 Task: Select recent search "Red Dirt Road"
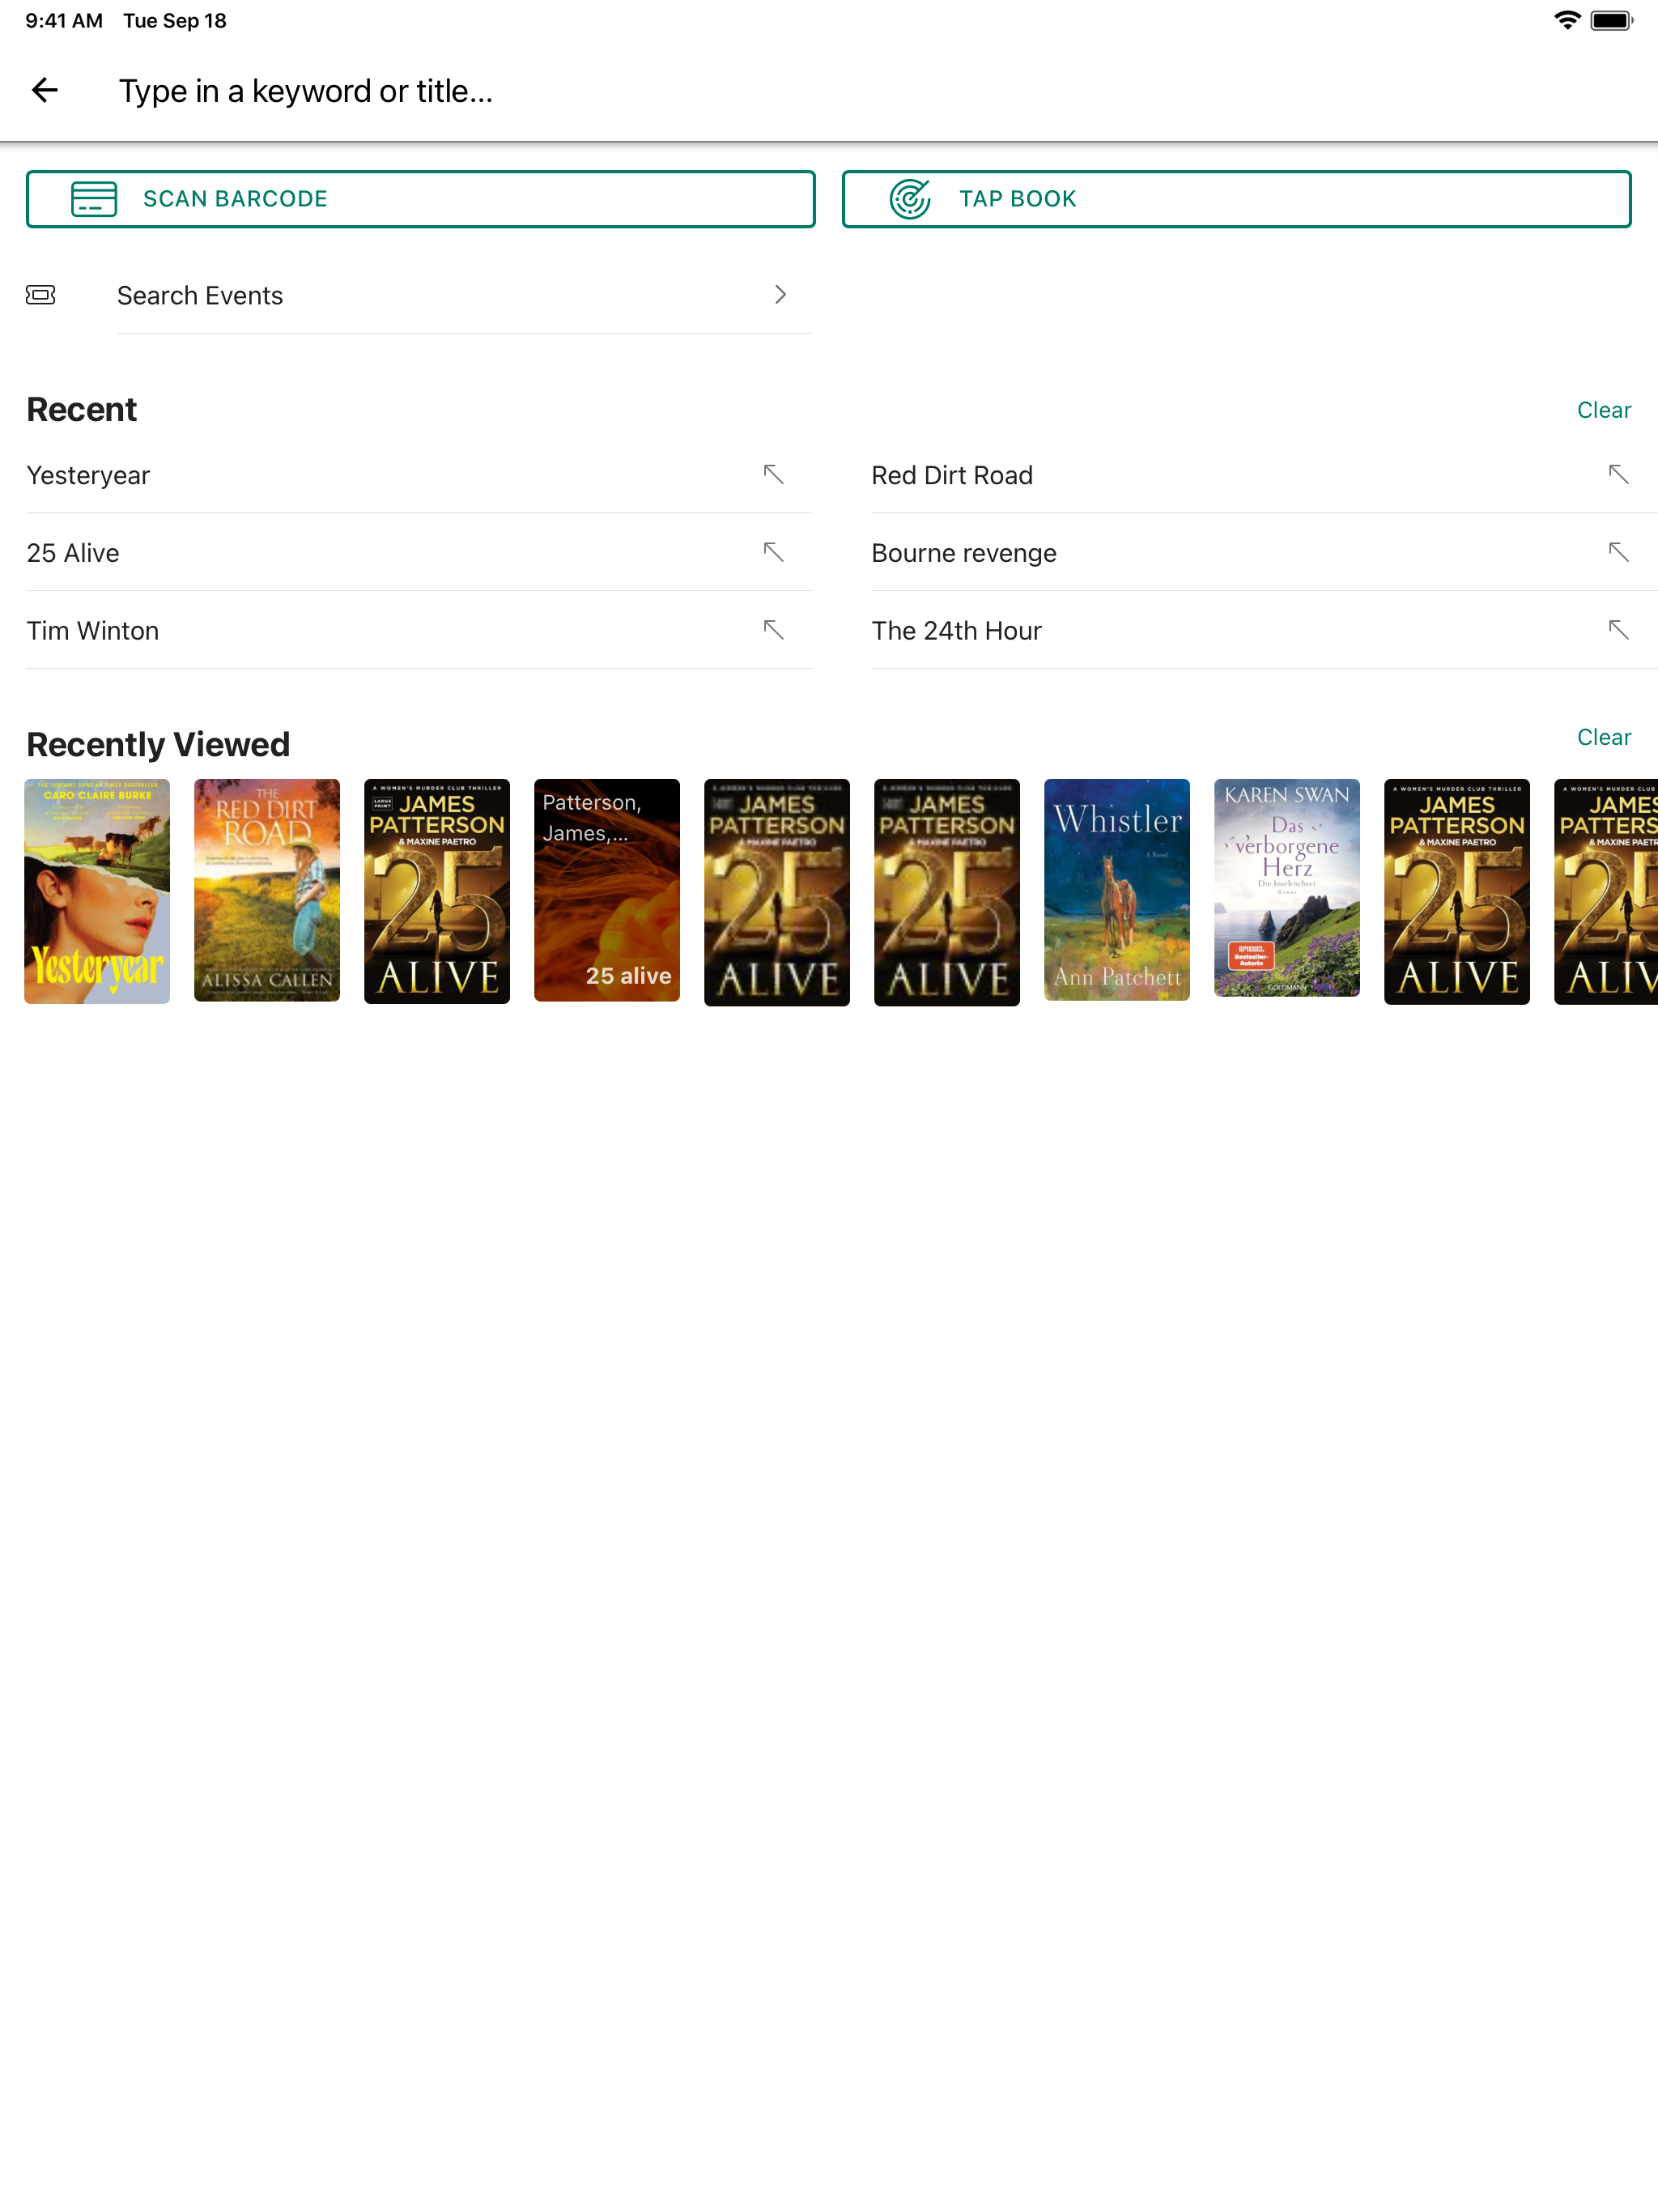point(952,475)
